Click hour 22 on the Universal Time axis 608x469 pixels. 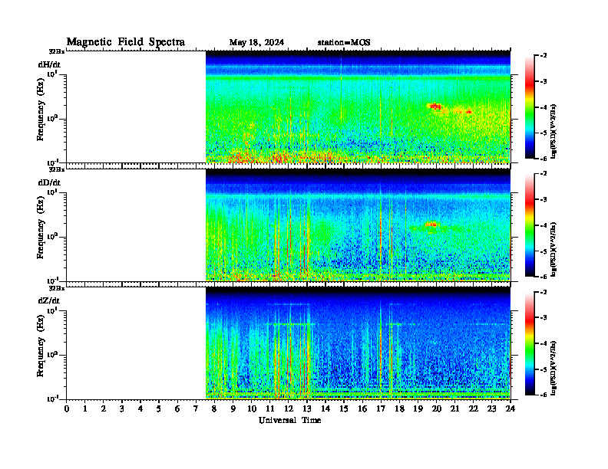(x=474, y=409)
